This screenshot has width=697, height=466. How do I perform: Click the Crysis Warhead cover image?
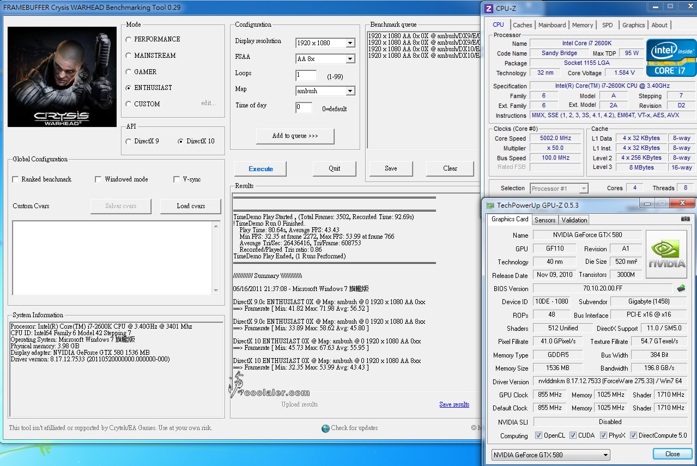click(x=62, y=77)
